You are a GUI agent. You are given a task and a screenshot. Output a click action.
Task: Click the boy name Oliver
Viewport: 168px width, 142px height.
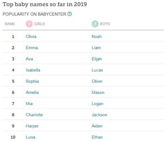[x=97, y=81]
